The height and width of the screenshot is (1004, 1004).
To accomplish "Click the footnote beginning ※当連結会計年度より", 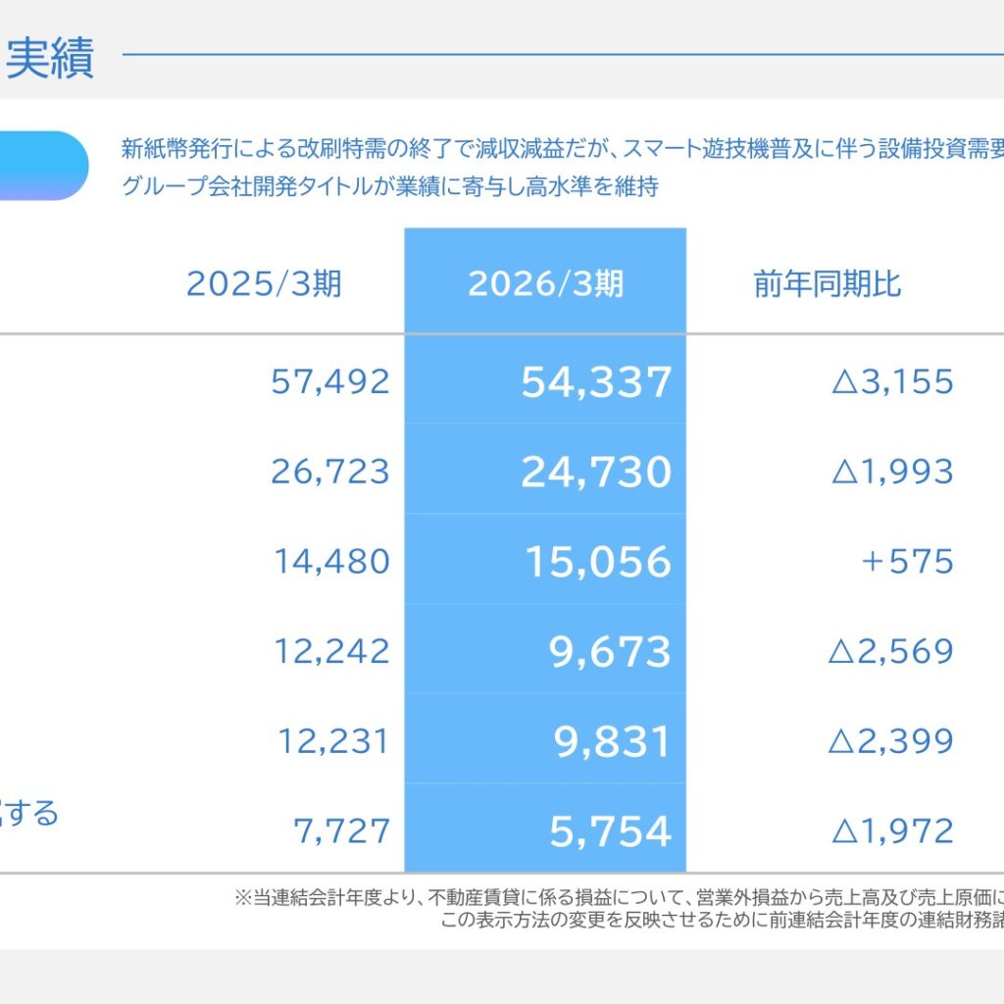I will [x=619, y=897].
